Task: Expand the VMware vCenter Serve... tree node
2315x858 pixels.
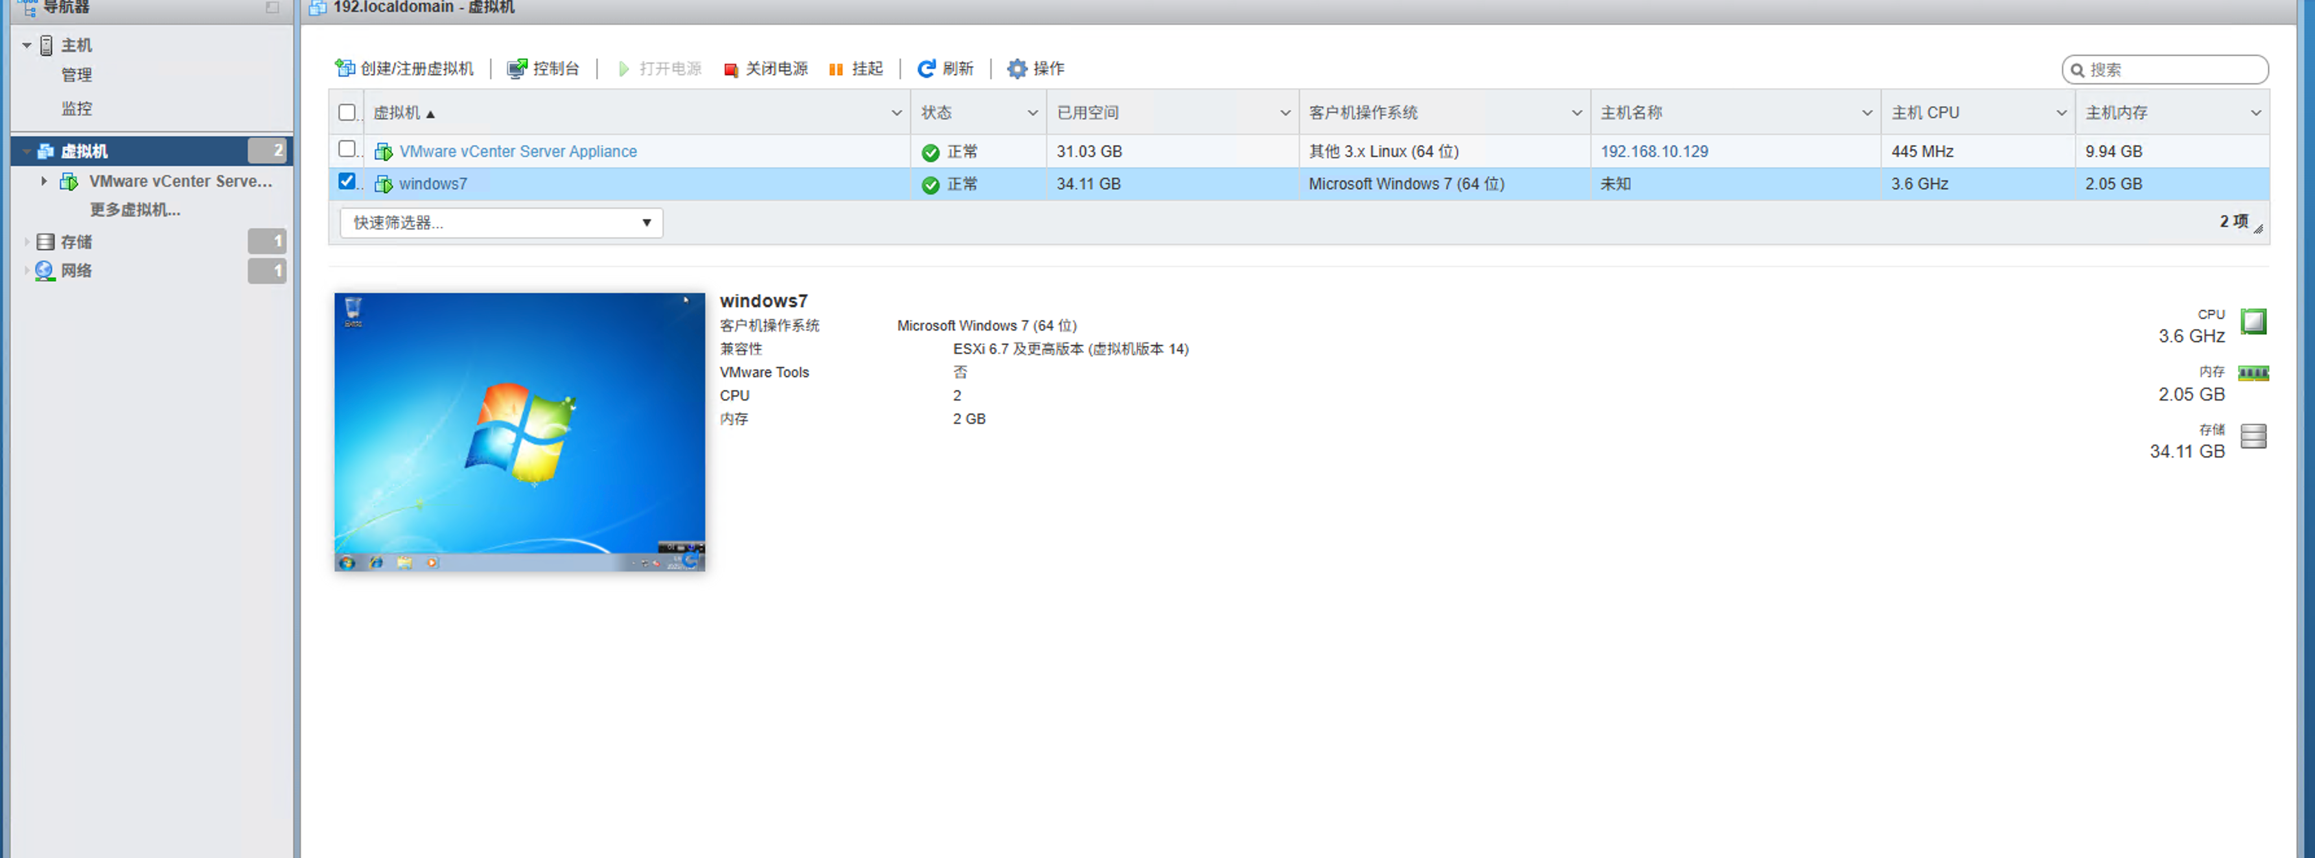Action: [x=43, y=181]
